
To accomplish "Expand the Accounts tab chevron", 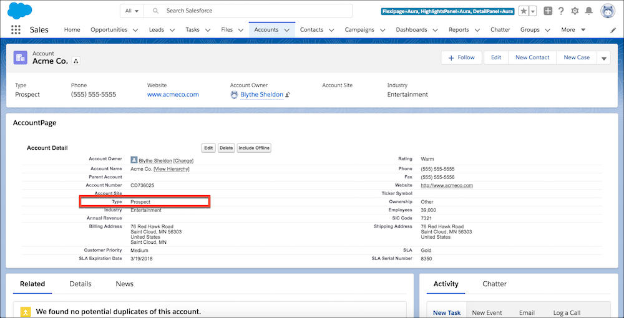I will (x=286, y=30).
